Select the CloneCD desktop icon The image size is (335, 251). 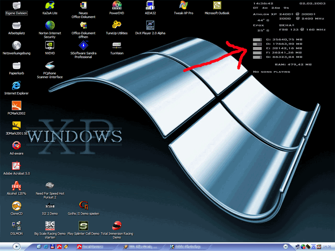coord(16,208)
